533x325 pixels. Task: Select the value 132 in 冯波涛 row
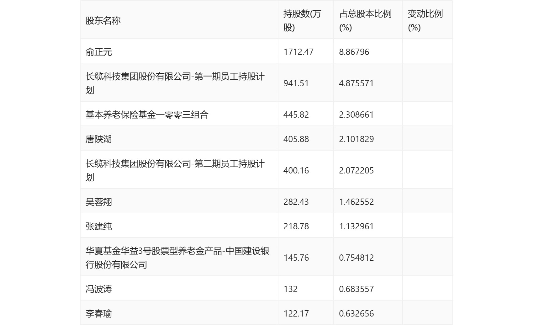click(x=290, y=289)
